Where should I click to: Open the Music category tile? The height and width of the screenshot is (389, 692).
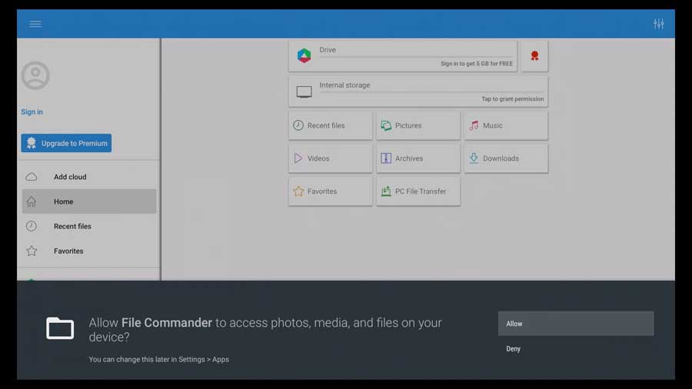[x=506, y=126]
